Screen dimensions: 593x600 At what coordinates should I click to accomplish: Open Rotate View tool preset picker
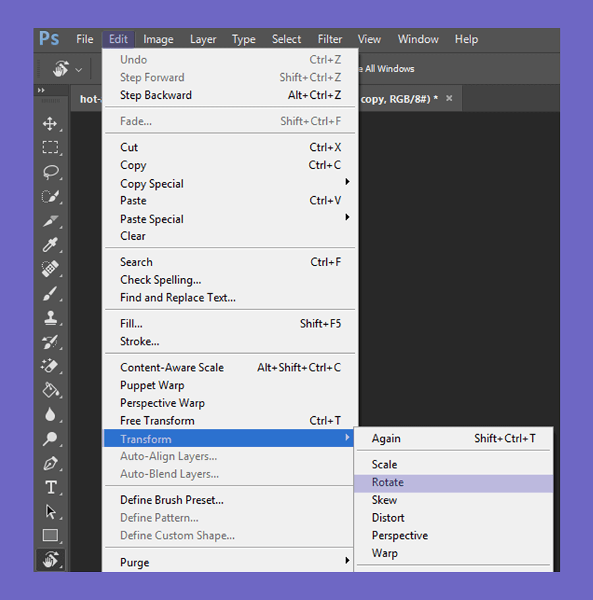[x=78, y=70]
